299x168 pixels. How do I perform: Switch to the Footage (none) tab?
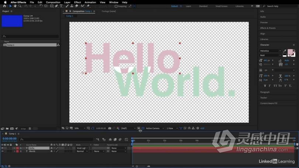click(x=109, y=11)
